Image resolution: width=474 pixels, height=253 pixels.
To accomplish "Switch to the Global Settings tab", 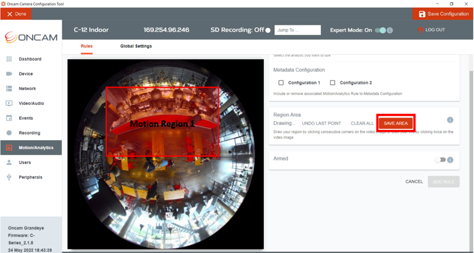I will point(136,46).
